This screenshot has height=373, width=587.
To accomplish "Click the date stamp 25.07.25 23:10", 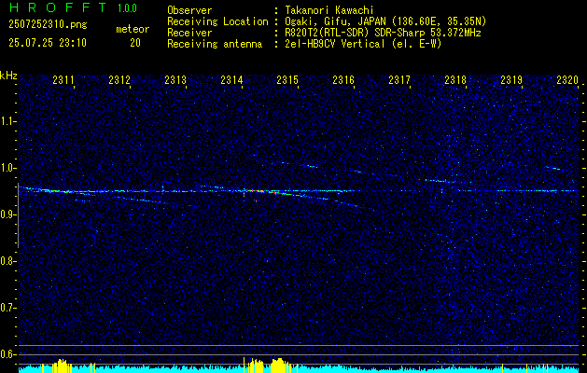I will tap(48, 43).
